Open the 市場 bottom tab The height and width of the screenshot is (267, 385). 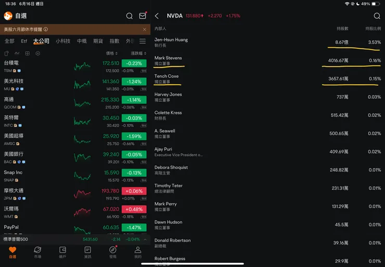click(37, 252)
